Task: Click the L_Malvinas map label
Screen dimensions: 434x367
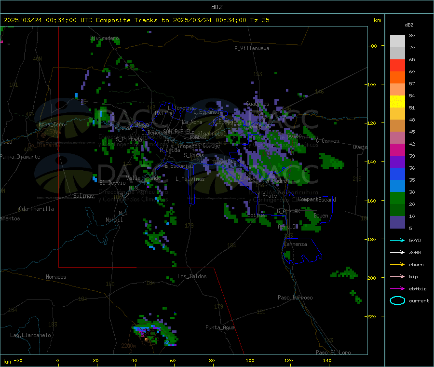Action: (190, 179)
